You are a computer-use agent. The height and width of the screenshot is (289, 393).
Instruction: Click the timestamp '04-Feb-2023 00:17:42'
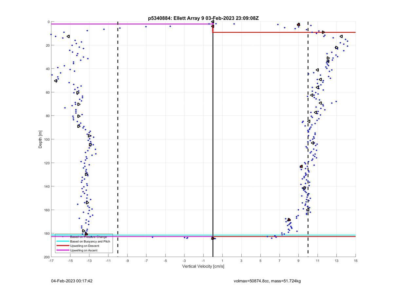72,281
